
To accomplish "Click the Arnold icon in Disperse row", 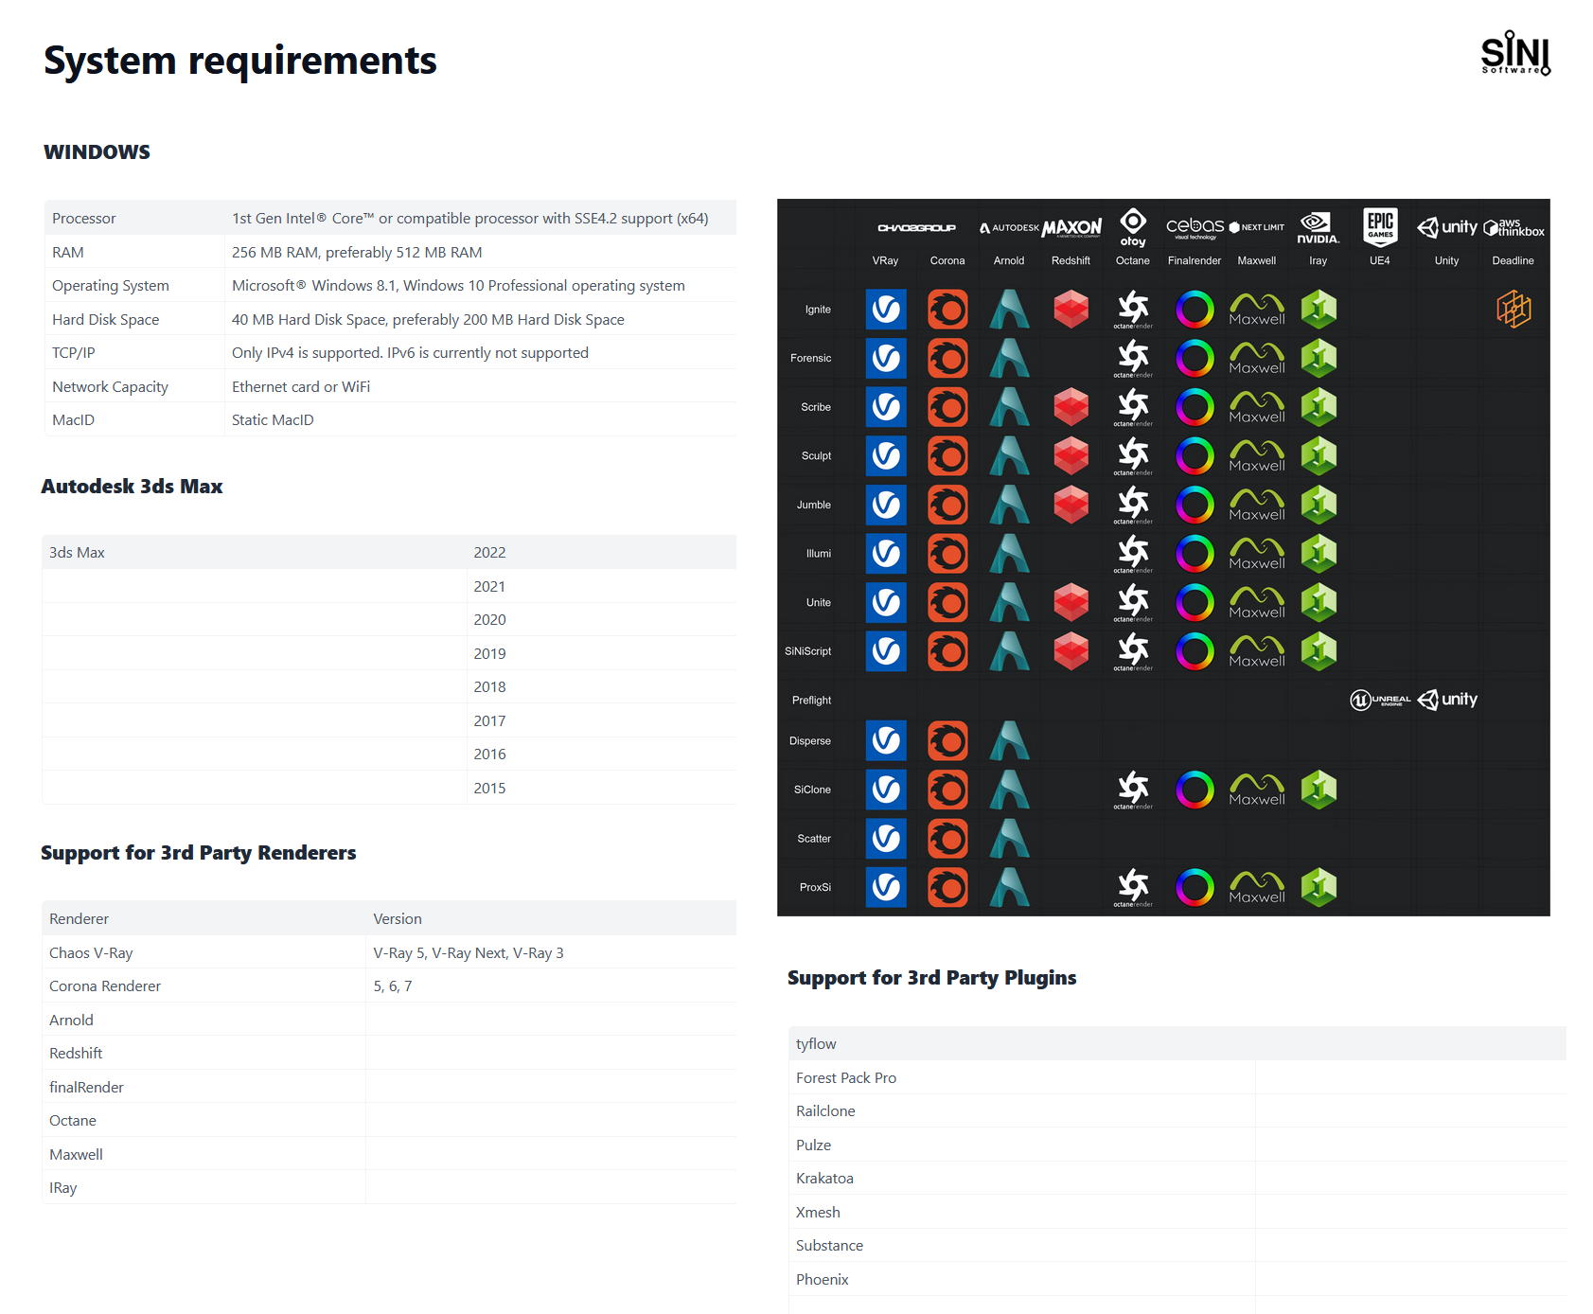I will pyautogui.click(x=1009, y=741).
